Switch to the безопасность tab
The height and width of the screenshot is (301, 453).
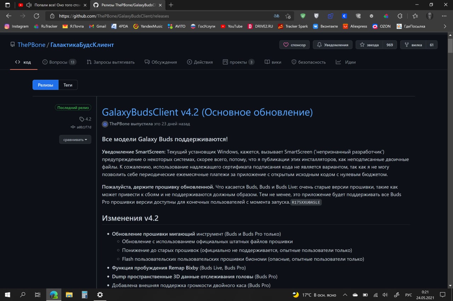pyautogui.click(x=309, y=62)
